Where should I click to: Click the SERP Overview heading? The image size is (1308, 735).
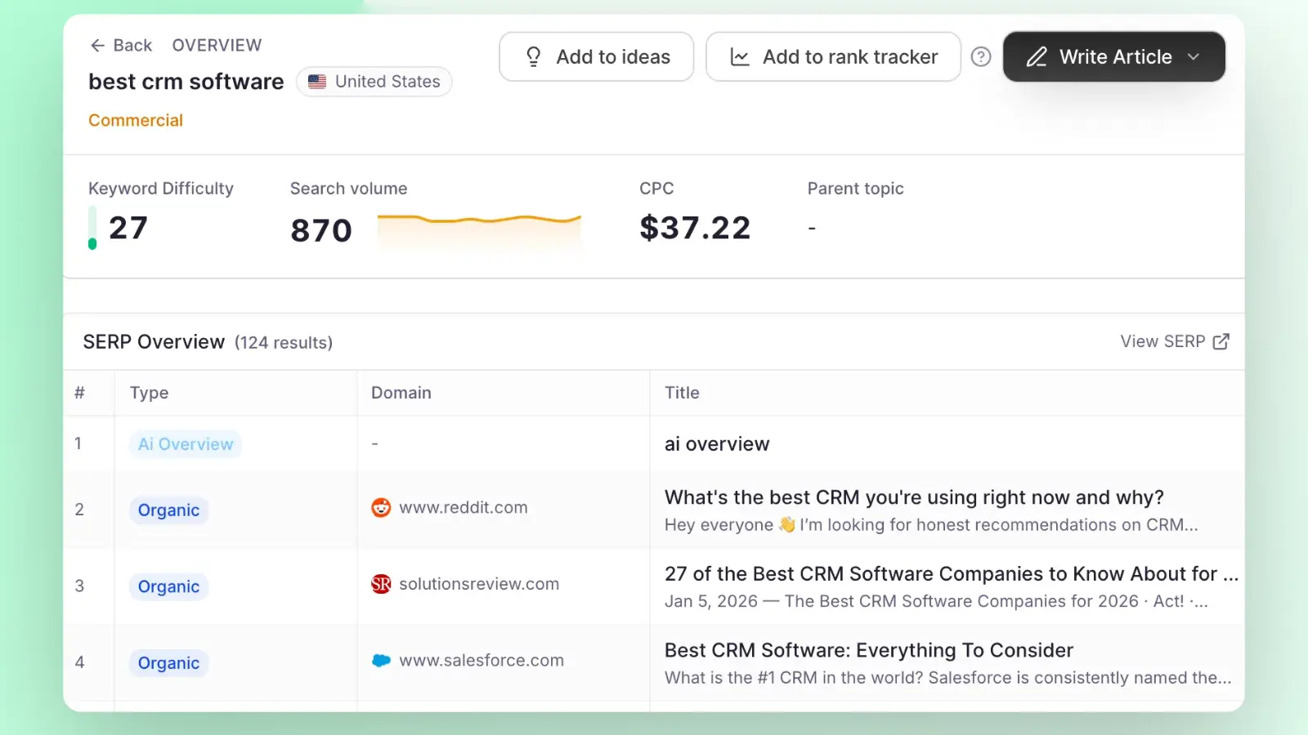point(154,341)
